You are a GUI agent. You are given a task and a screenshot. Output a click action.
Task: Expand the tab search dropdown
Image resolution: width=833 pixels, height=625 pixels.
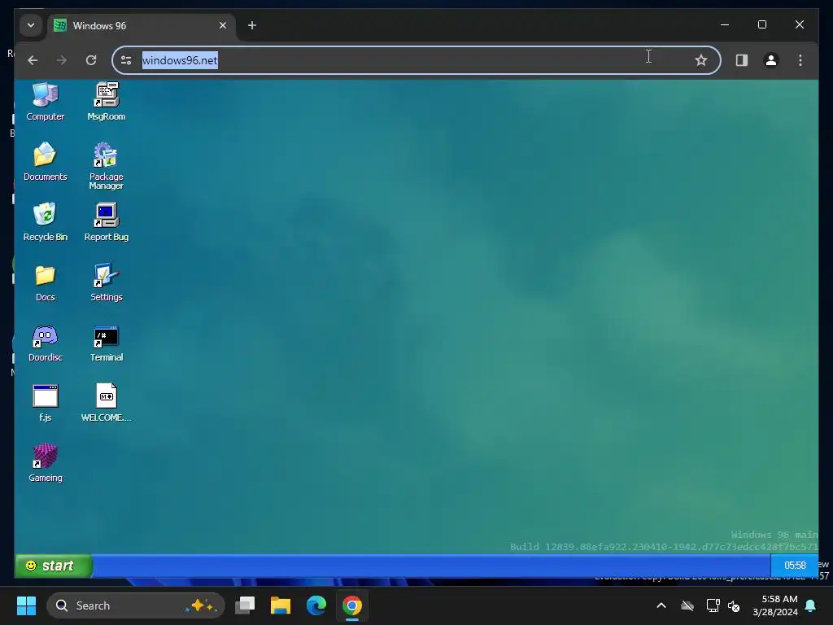[31, 25]
